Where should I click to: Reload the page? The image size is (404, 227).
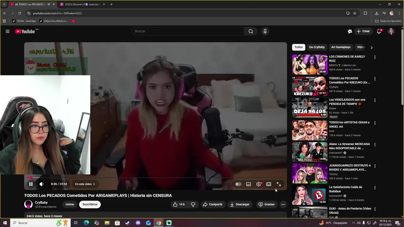[20, 13]
